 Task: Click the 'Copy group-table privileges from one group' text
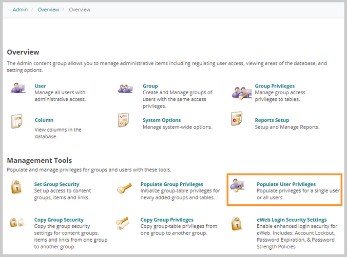[x=179, y=230]
